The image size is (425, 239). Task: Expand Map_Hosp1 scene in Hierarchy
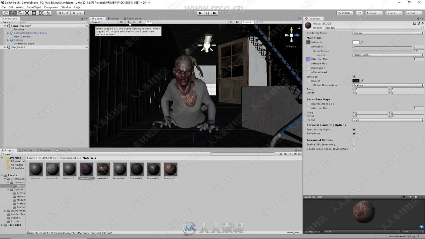[x=5, y=47]
